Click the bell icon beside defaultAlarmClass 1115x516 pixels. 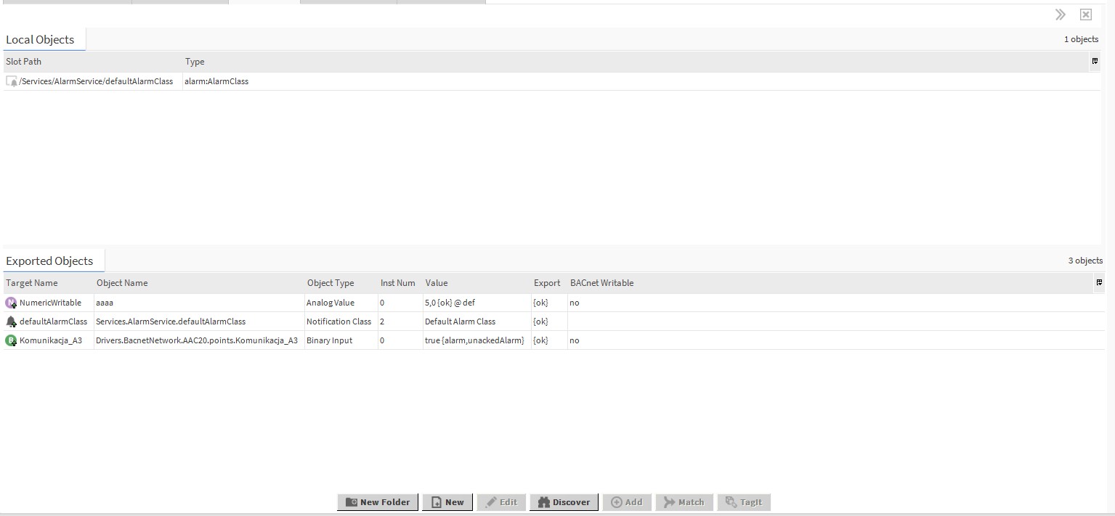tap(10, 322)
